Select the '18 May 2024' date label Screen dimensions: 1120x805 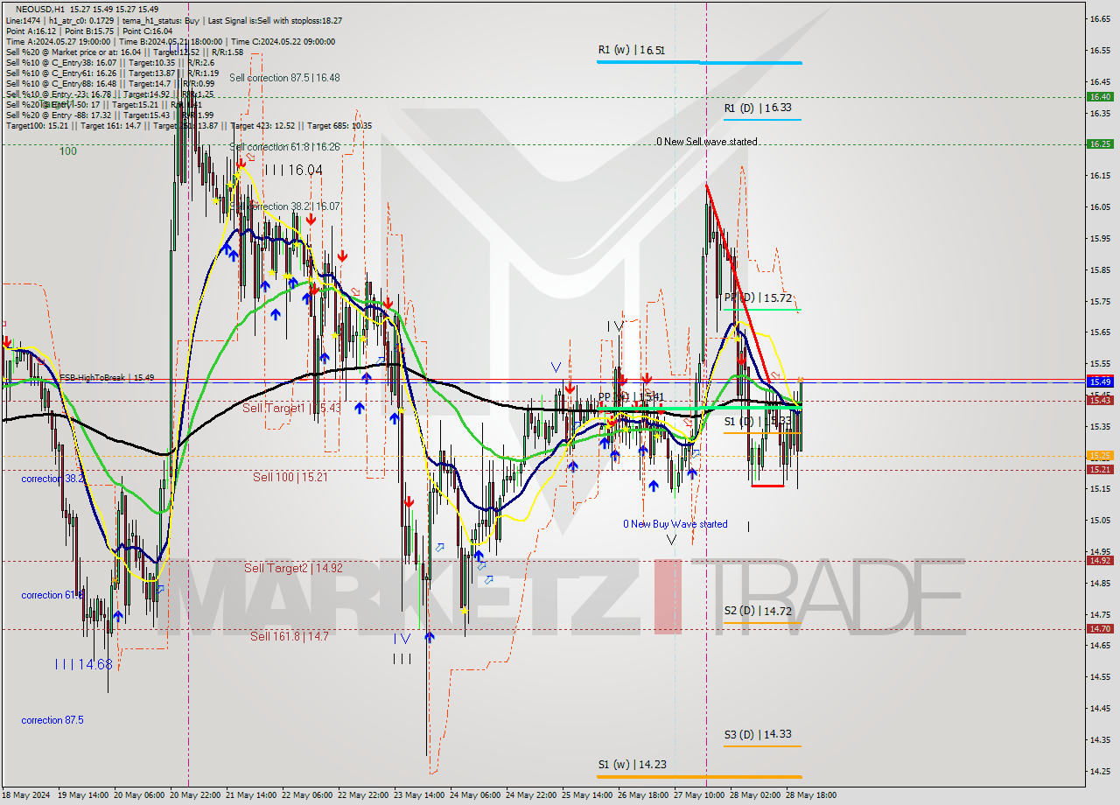click(x=27, y=795)
